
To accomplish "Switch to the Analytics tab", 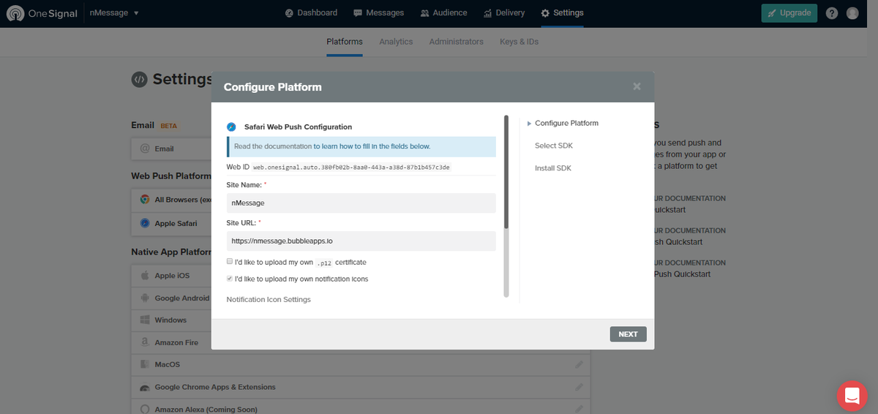I will (x=396, y=42).
